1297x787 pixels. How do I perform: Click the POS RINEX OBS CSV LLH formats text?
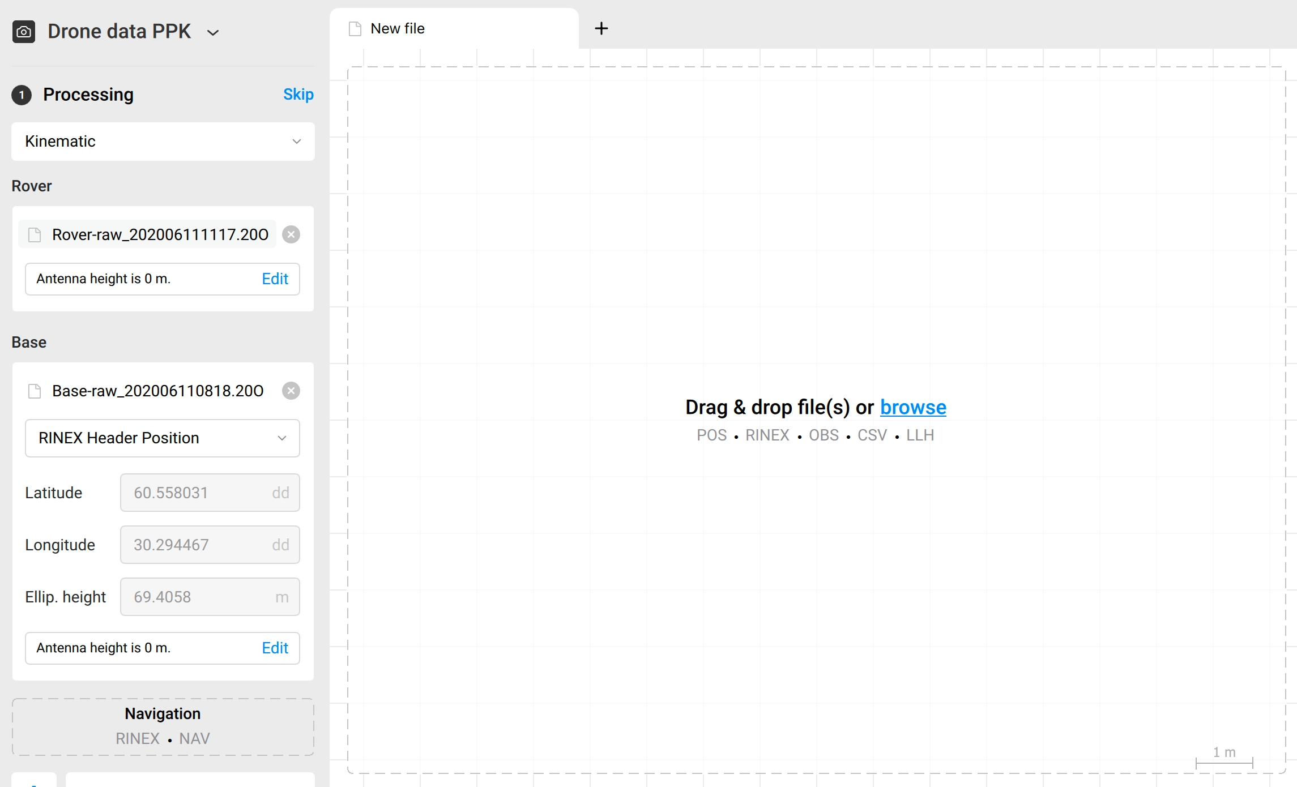click(815, 435)
